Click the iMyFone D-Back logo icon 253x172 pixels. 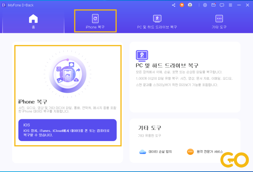3,5
